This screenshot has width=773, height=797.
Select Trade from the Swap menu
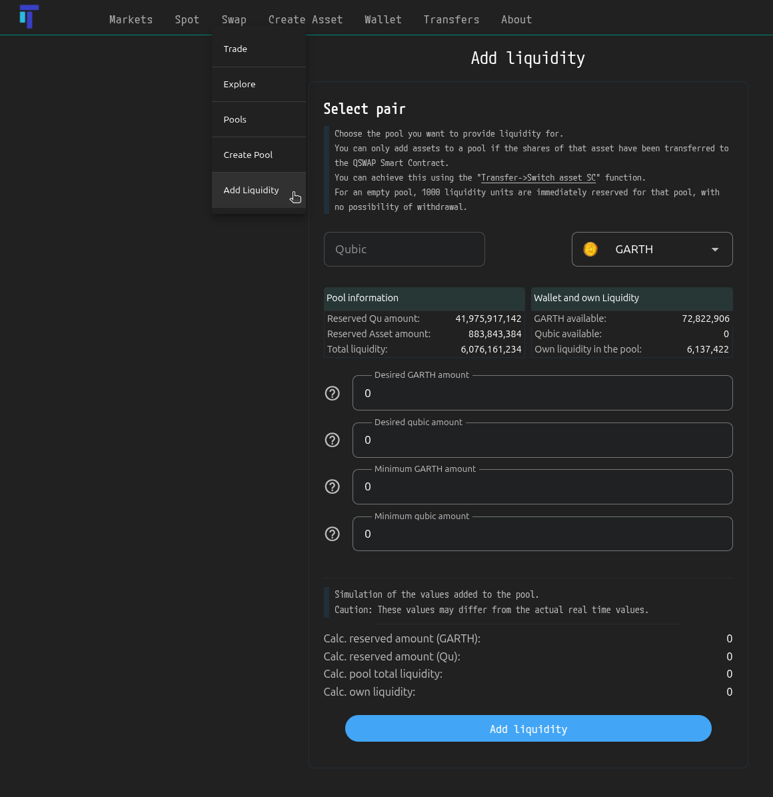pos(235,49)
